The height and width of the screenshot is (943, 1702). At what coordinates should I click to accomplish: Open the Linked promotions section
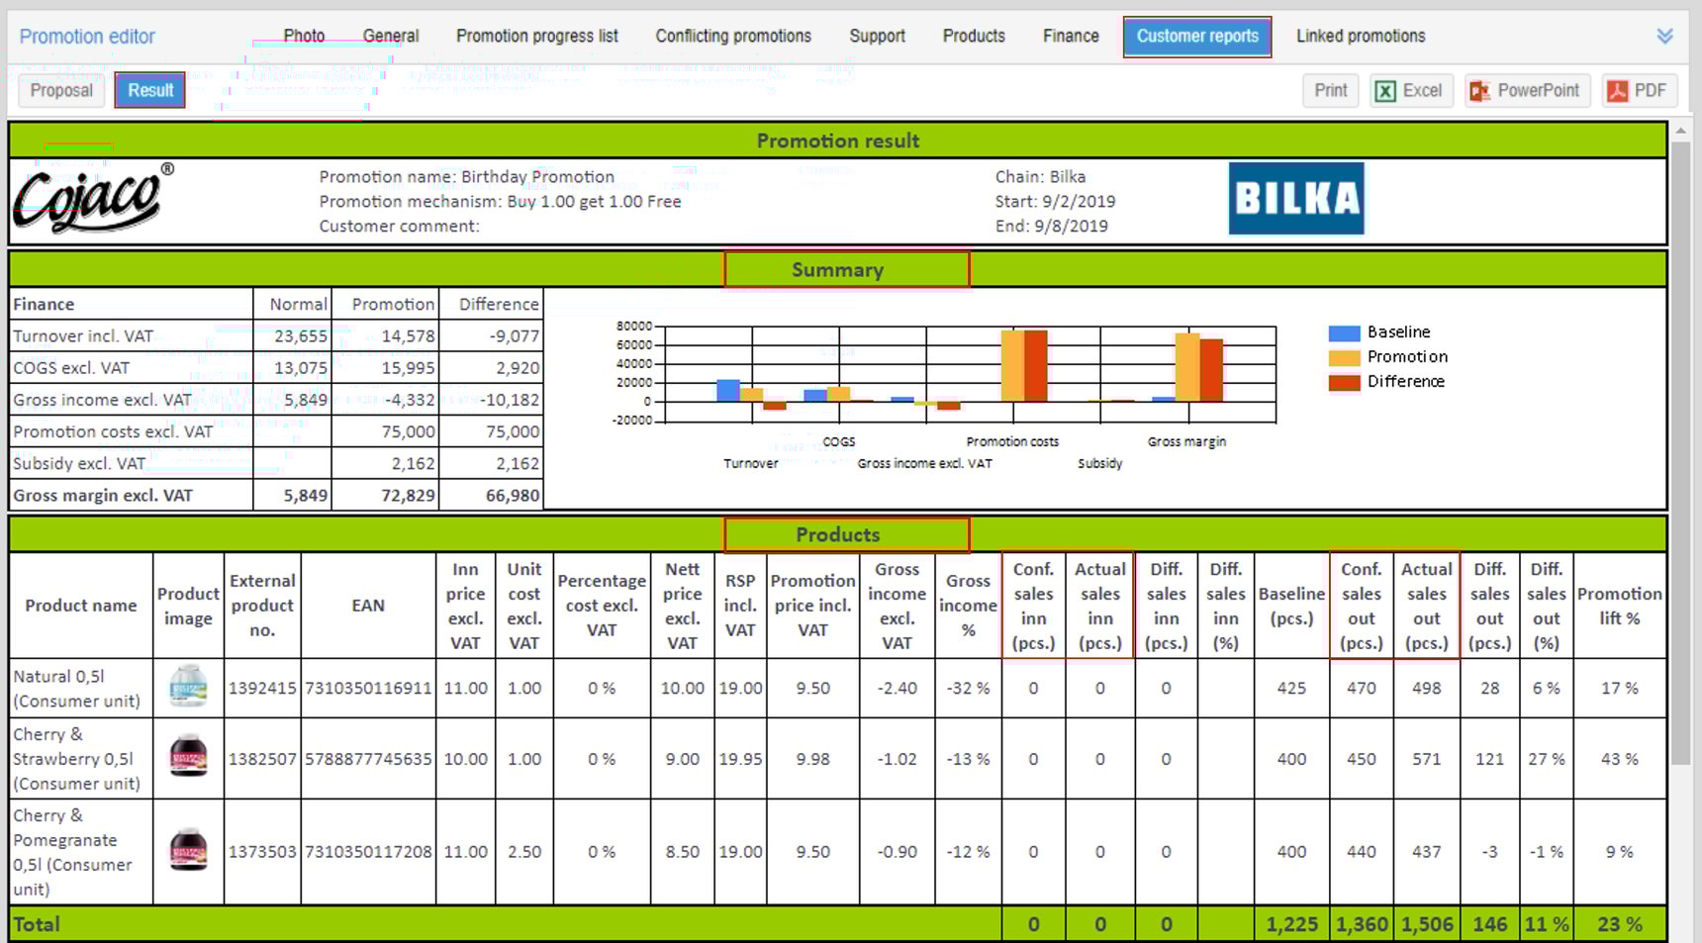[1361, 36]
